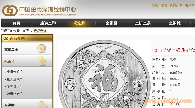
Task: Click the ring icon in 商品分类 header
Action: (x=6, y=38)
